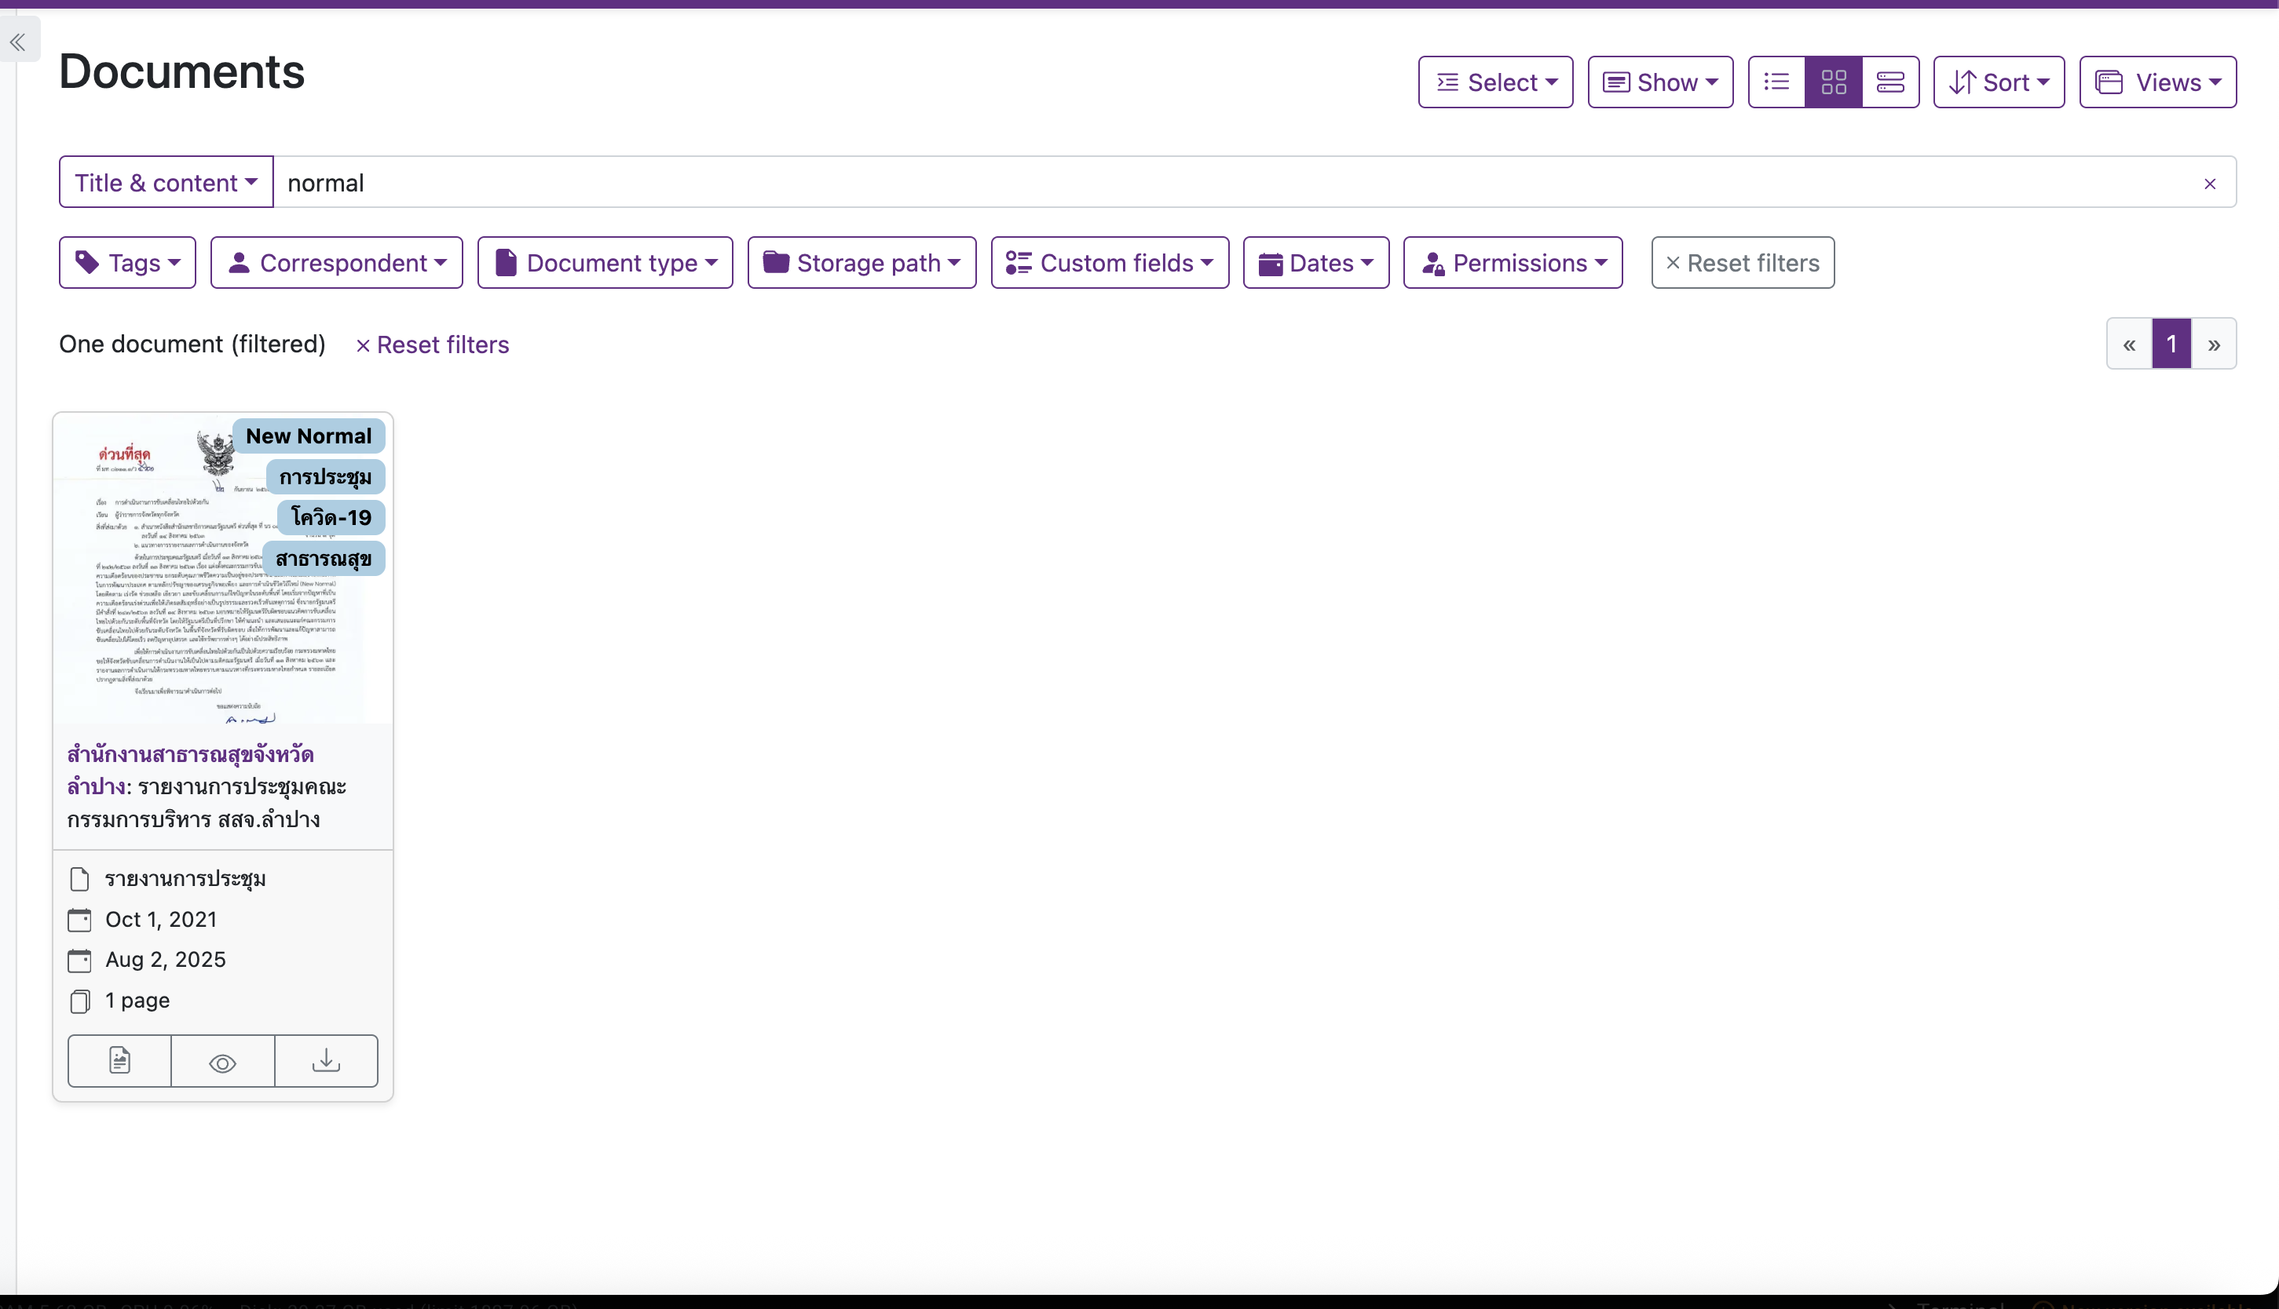The height and width of the screenshot is (1309, 2279).
Task: Open the Dates filter options
Action: pyautogui.click(x=1315, y=263)
